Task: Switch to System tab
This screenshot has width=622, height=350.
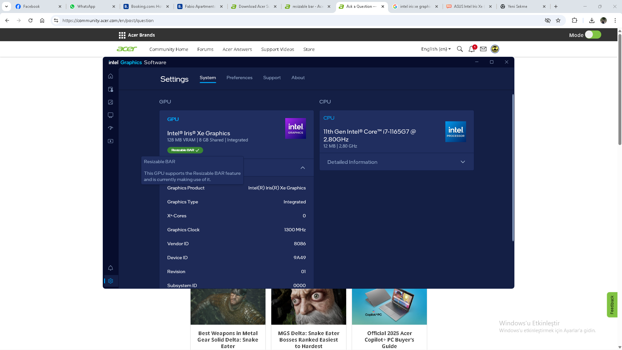Action: (208, 78)
